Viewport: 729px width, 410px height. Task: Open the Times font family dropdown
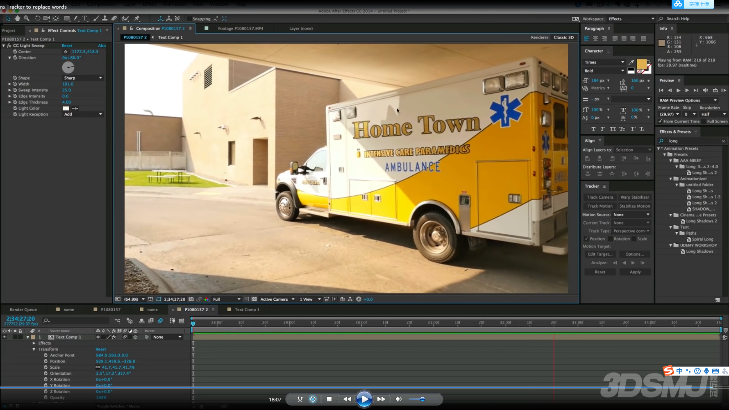(x=604, y=62)
